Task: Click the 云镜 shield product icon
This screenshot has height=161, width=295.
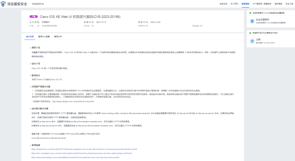Action: (x=252, y=41)
